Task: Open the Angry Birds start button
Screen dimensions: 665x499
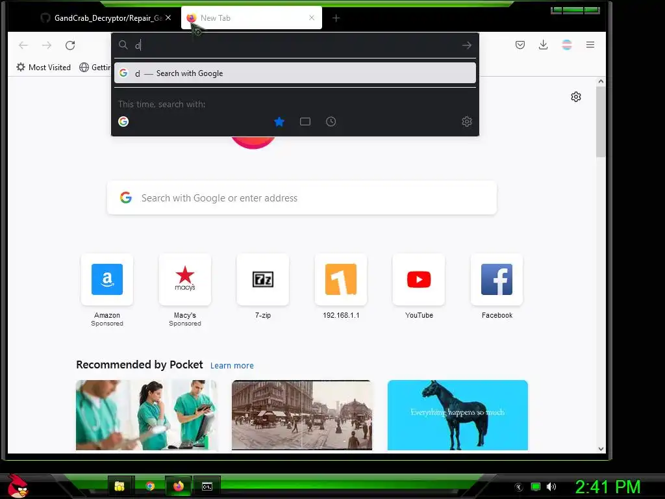Action: pyautogui.click(x=18, y=486)
